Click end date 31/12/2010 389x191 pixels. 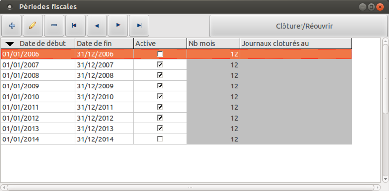104,97
